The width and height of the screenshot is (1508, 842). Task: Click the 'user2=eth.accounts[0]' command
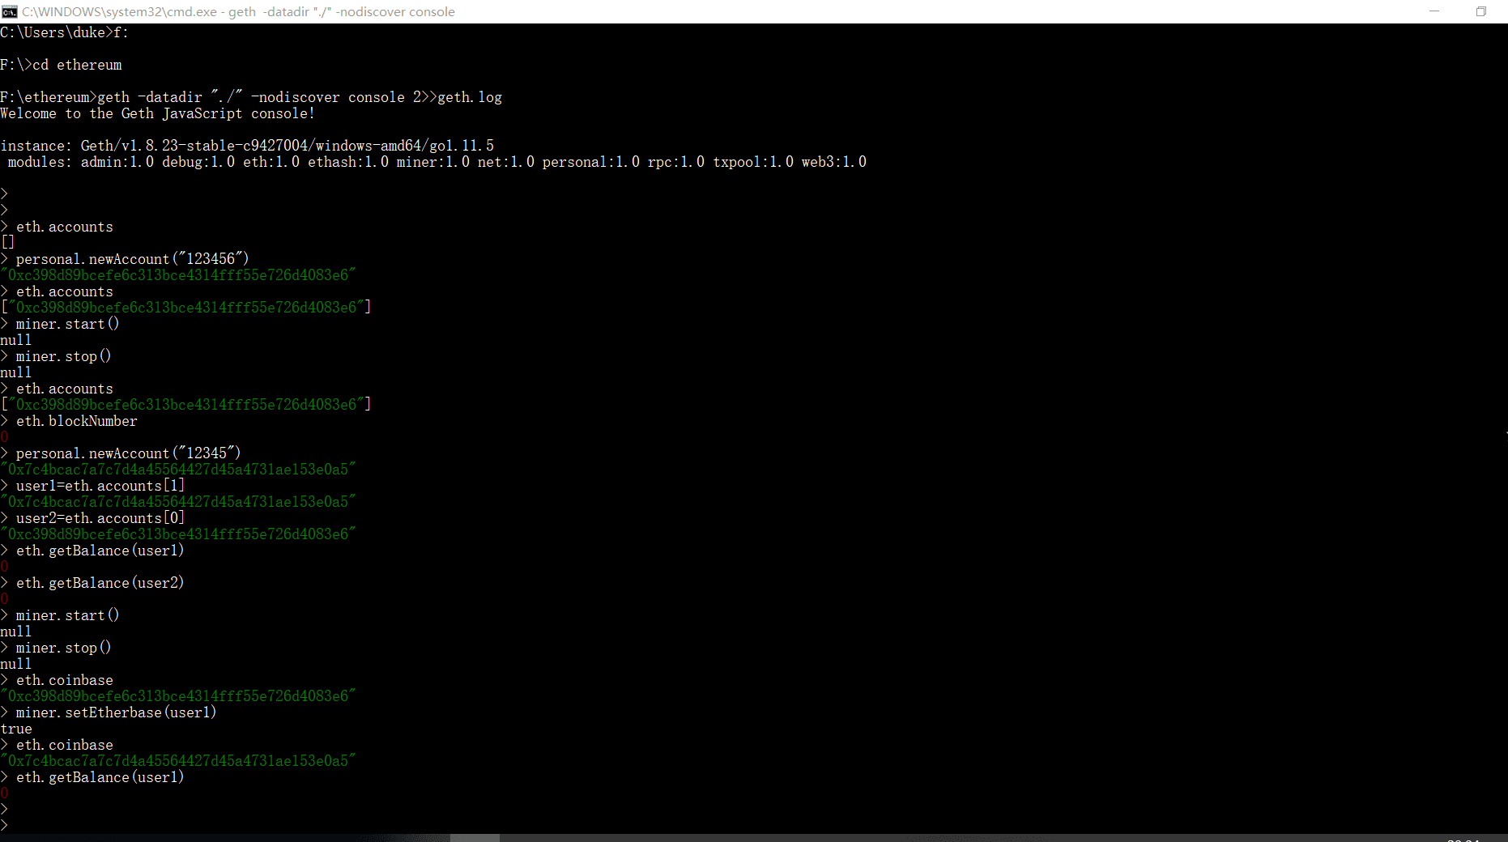coord(100,518)
